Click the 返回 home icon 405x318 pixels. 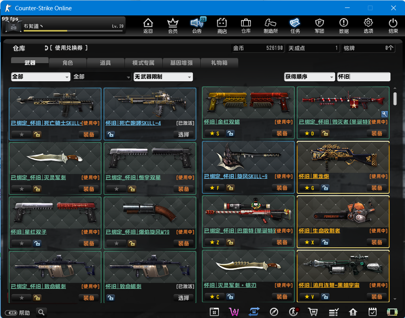pyautogui.click(x=148, y=26)
